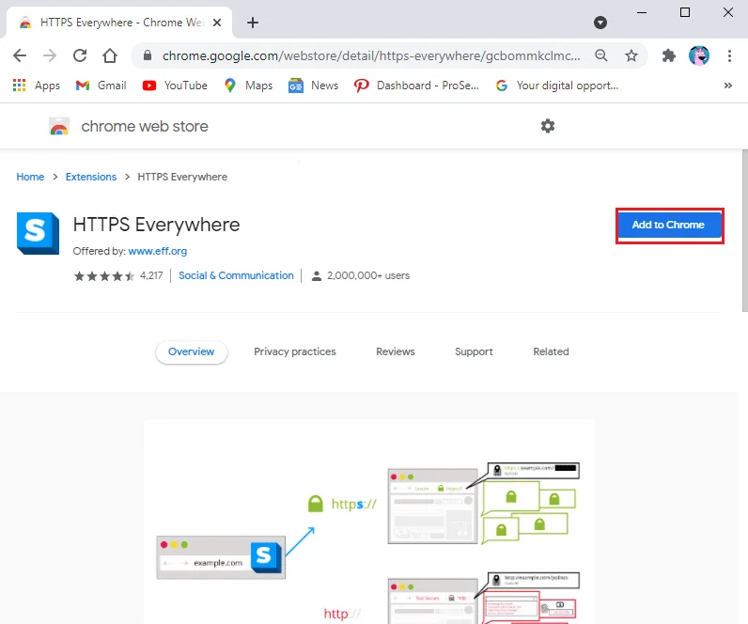Switch to Privacy practices tab

295,351
